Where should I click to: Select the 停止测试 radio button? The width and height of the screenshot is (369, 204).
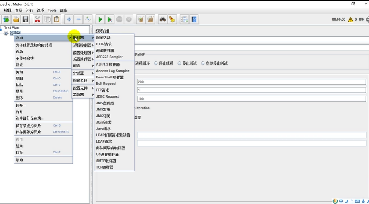click(x=179, y=63)
